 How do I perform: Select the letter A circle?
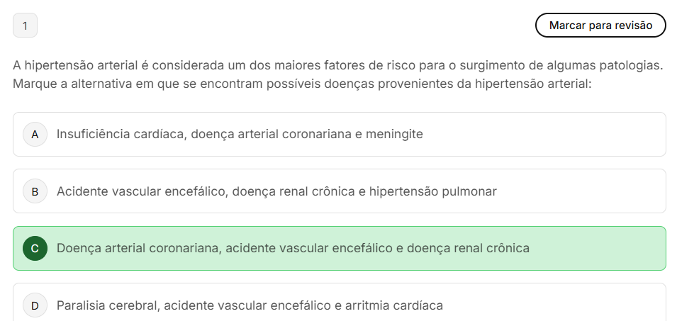pos(35,134)
